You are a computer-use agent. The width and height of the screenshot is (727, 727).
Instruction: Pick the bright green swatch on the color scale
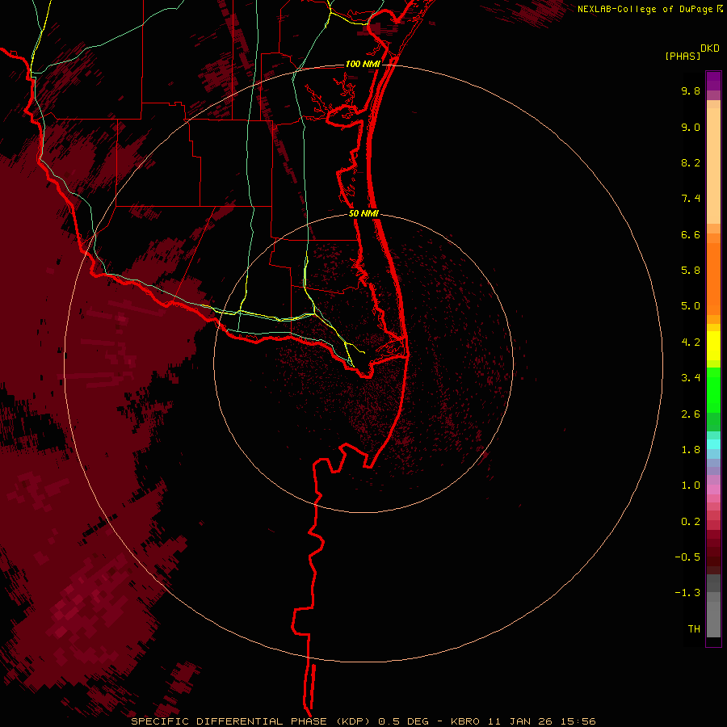click(x=713, y=390)
